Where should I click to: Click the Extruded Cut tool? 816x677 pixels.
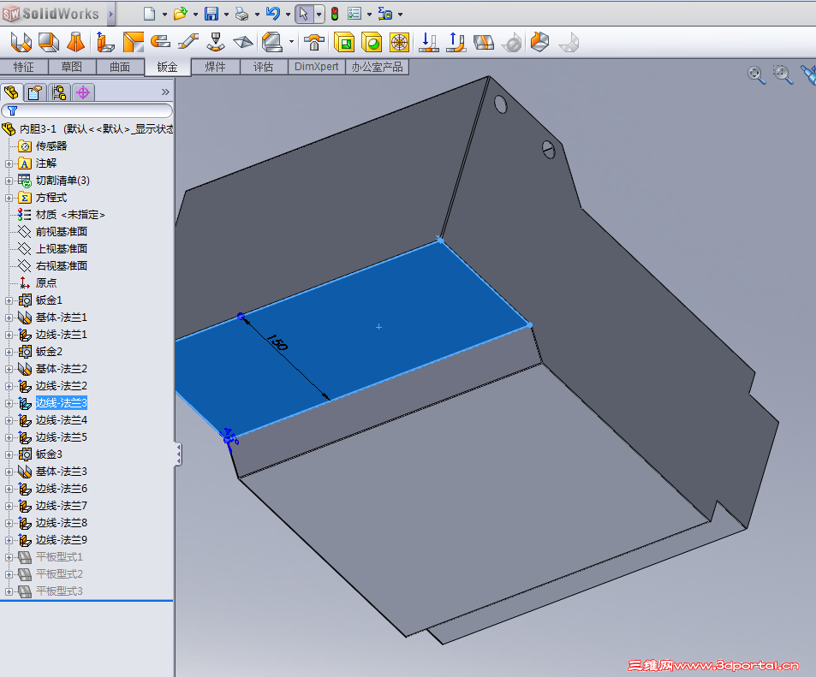344,42
